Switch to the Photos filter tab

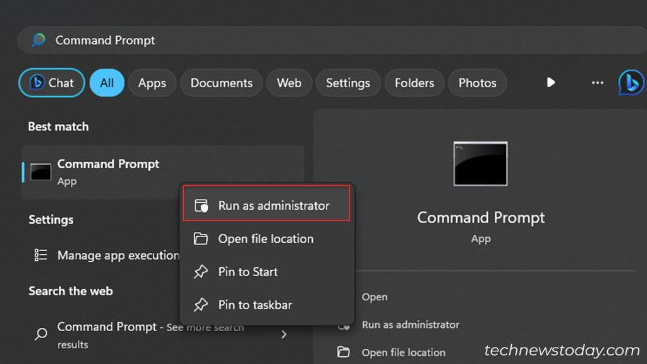coord(477,83)
